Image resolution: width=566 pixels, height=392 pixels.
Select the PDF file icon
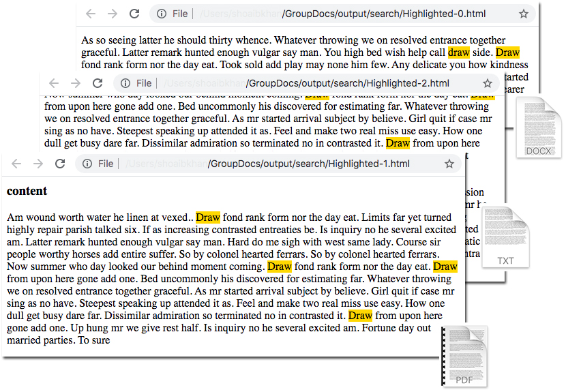click(464, 357)
